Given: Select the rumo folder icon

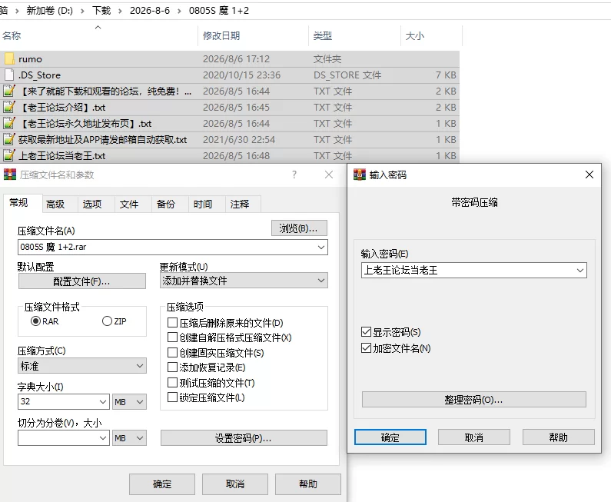Looking at the screenshot, I should [x=10, y=59].
